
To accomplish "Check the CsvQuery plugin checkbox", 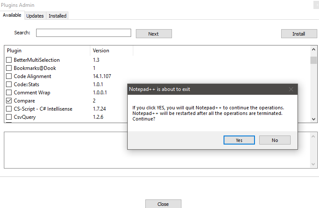I will point(9,117).
